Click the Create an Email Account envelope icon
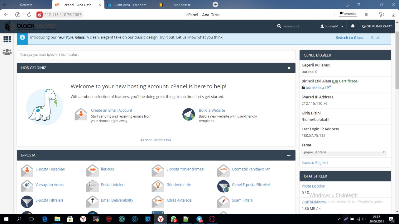This screenshot has width=399, height=224. point(81,114)
